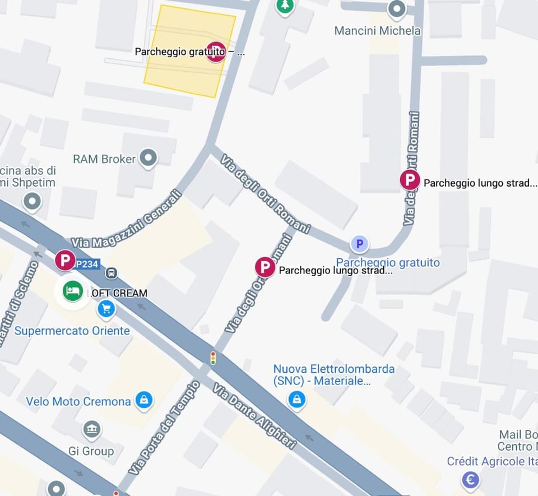Click the Via Magazzini Generali street label
Viewport: 538px width, 496px height.
click(127, 220)
